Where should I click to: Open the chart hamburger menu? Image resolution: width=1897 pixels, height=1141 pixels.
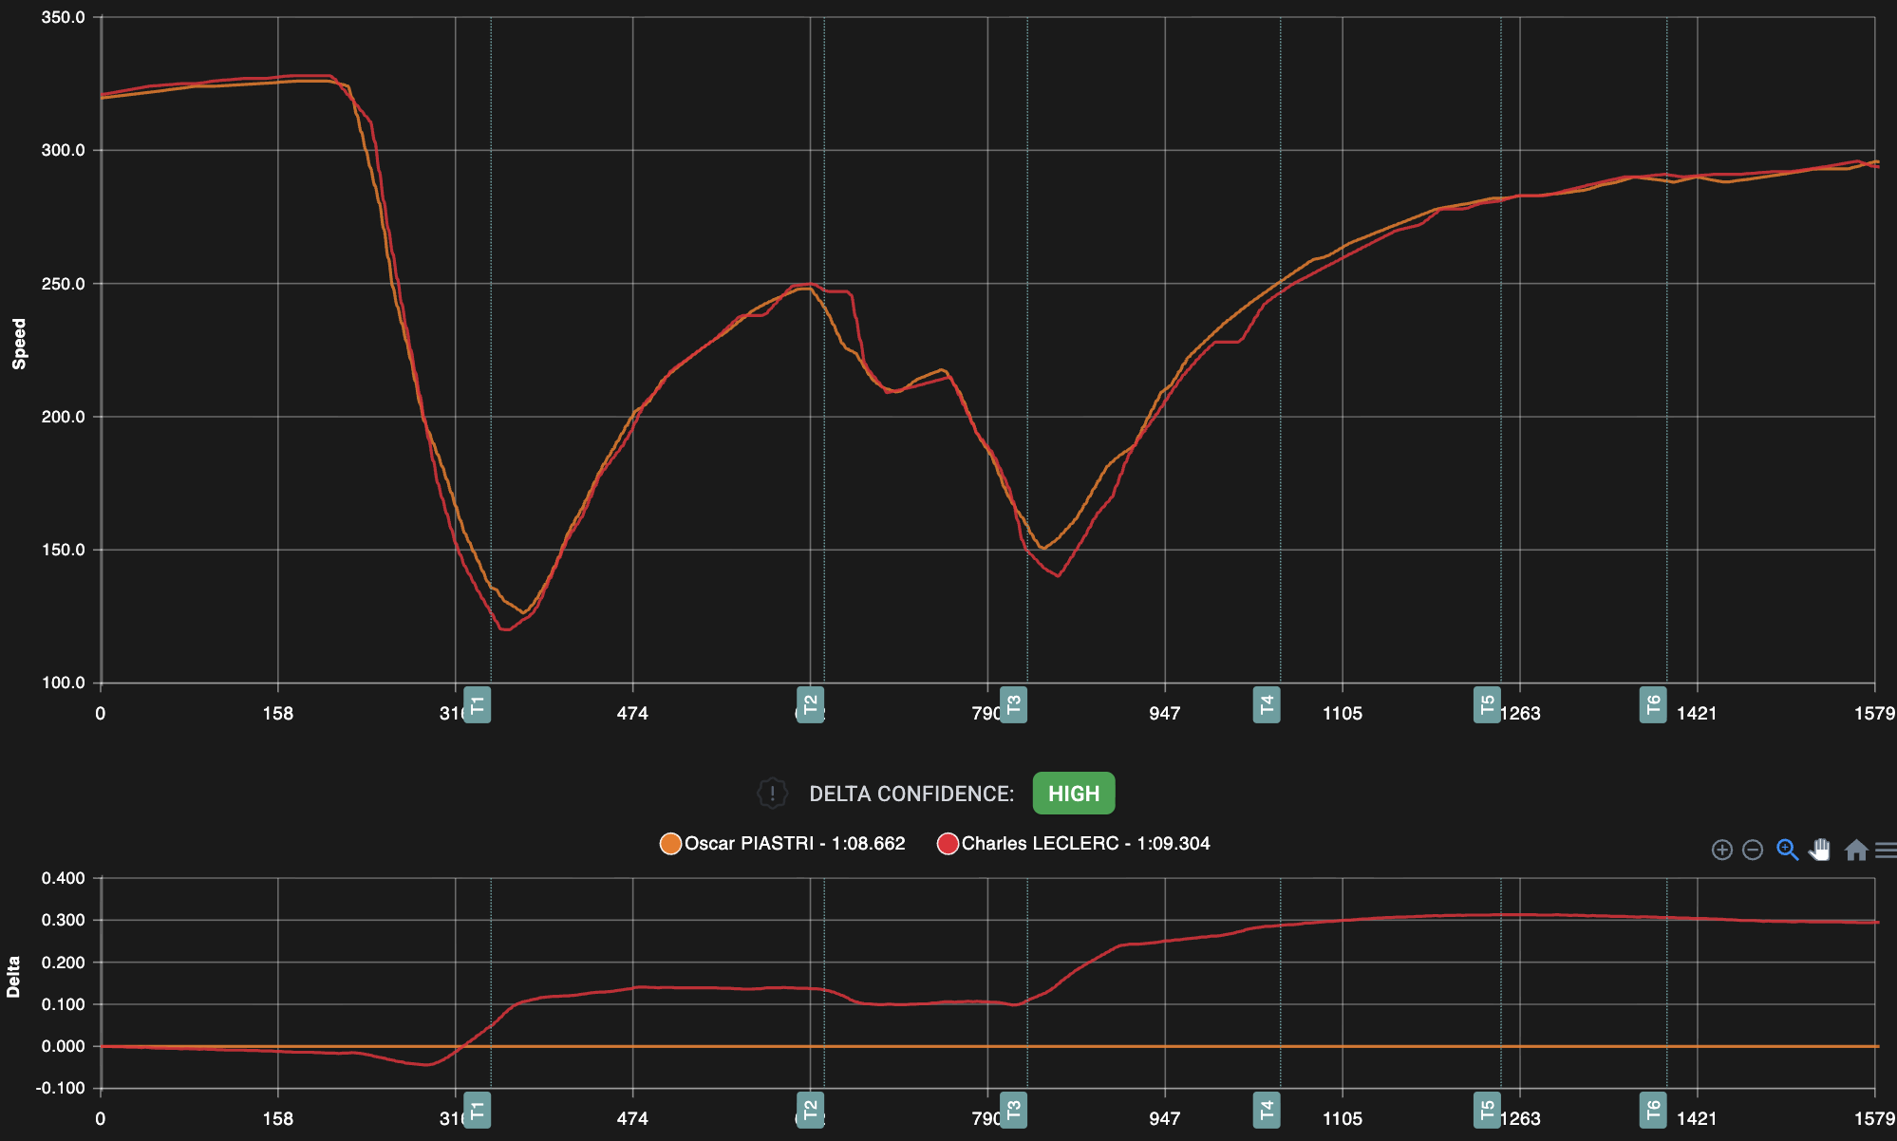[x=1886, y=850]
